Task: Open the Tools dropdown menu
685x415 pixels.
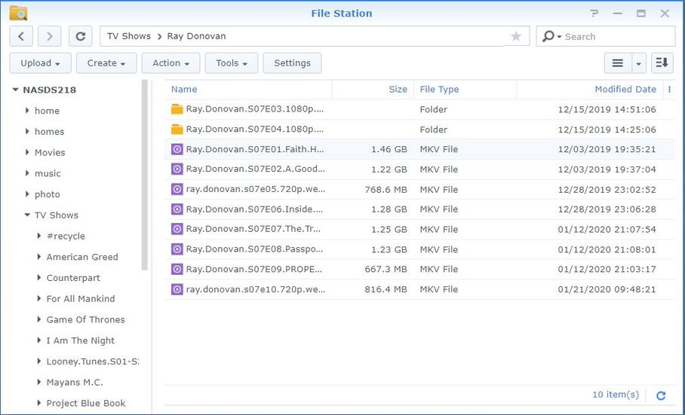Action: (232, 63)
